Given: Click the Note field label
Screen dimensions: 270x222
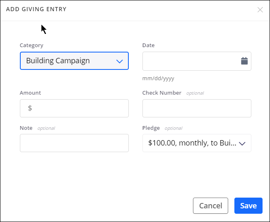Looking at the screenshot, I should (26, 128).
